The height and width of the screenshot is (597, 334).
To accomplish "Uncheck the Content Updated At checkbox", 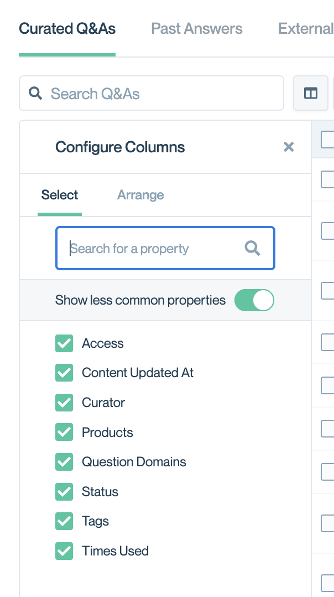I will tap(64, 373).
